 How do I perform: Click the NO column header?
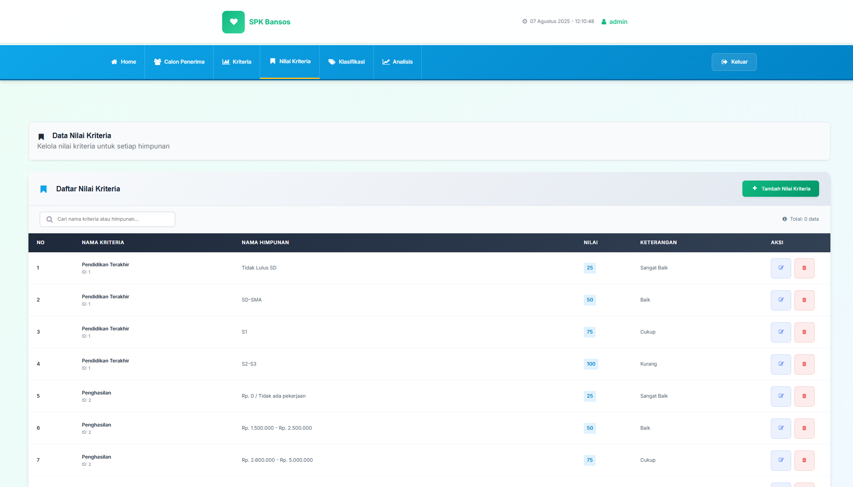point(41,243)
